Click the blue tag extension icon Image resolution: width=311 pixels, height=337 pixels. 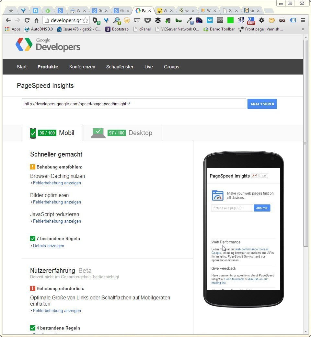293,20
